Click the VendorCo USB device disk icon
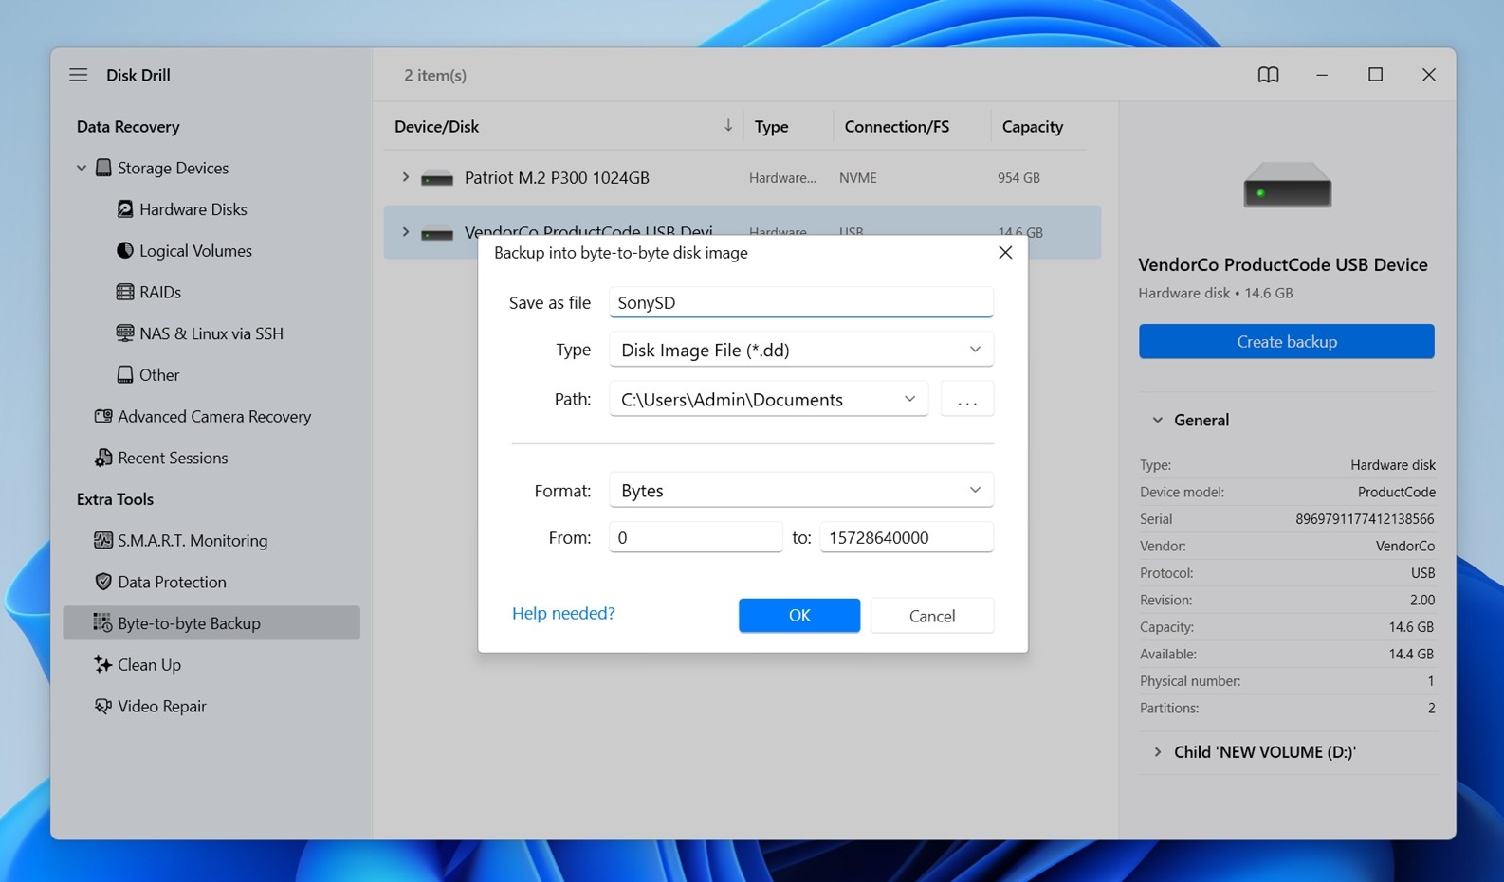The height and width of the screenshot is (882, 1504). tap(437, 233)
